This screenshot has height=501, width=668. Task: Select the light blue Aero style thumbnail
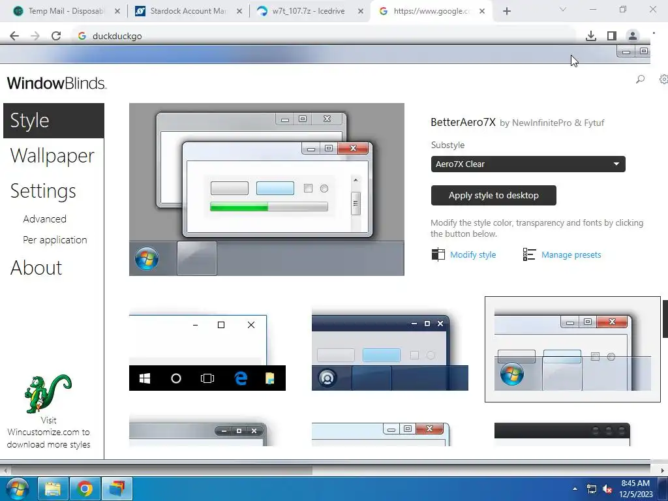(381, 434)
